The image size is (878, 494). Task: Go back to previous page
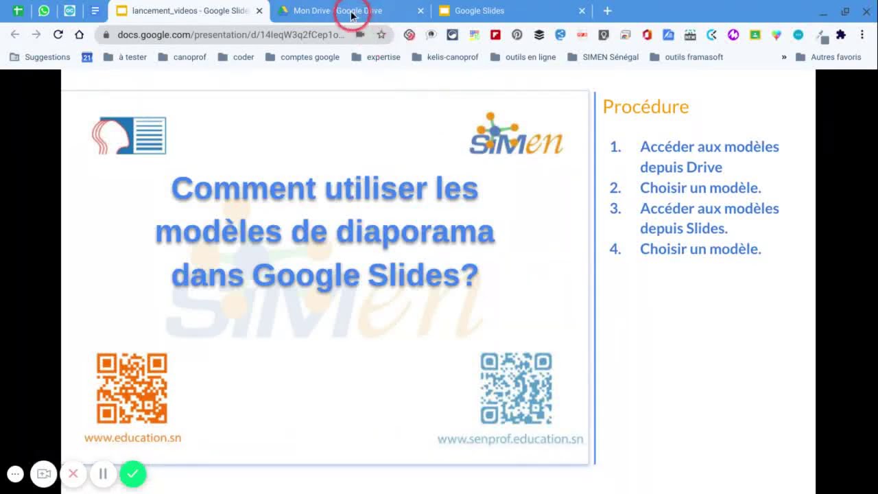[15, 34]
